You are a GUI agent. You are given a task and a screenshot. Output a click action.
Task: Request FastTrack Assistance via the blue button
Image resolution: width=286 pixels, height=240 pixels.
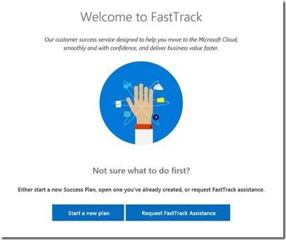pyautogui.click(x=178, y=213)
